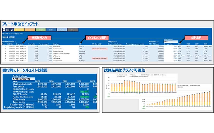
Task: Select the ME cell Ammonia for ship 03
Action: [x=82, y=51]
